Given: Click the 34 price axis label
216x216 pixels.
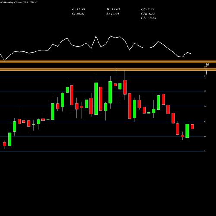Looking at the screenshot, I should point(205,76).
